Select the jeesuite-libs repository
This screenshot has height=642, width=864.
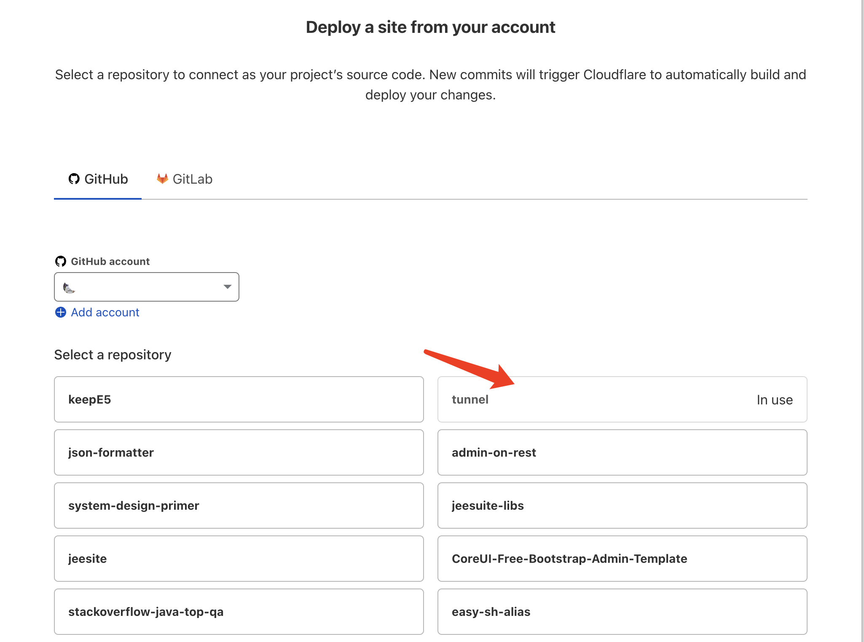622,505
